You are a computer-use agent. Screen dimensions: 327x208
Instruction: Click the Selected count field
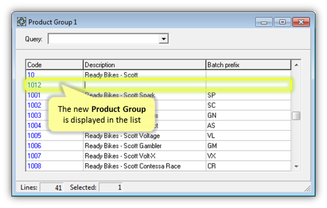click(x=111, y=187)
